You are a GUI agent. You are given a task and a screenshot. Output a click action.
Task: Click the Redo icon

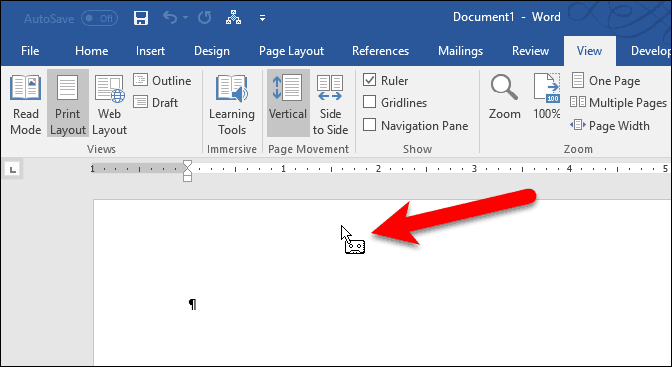click(x=204, y=18)
